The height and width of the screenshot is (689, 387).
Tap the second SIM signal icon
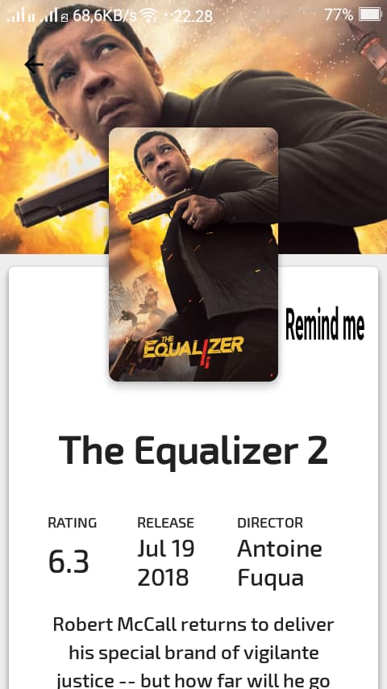[x=54, y=16]
